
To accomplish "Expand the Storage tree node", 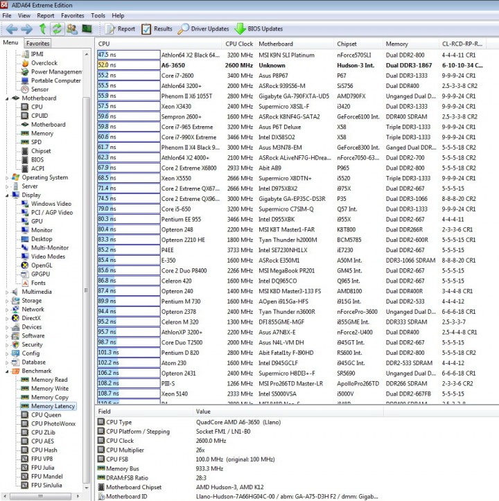I will click(7, 301).
